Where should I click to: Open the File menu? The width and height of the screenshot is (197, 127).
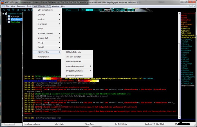coord(7,6)
